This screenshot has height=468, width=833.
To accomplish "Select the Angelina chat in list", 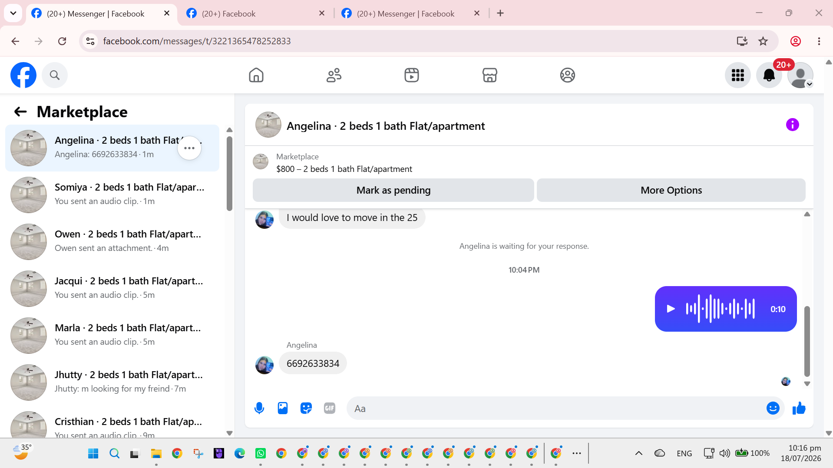I will (112, 148).
